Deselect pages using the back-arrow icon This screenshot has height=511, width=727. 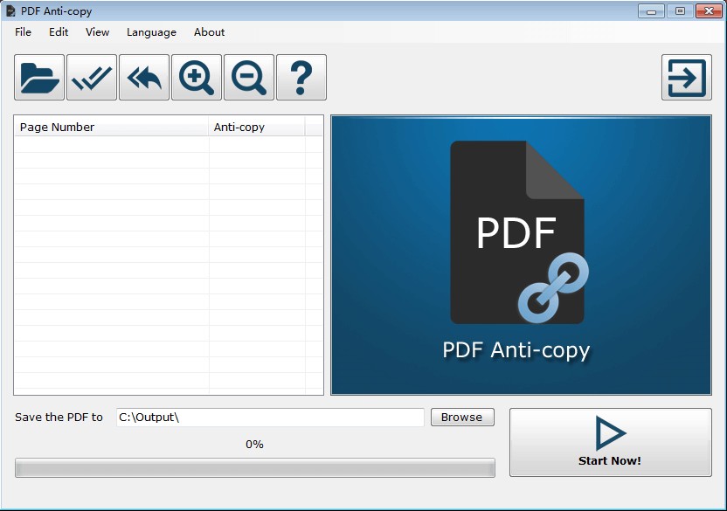click(x=142, y=77)
